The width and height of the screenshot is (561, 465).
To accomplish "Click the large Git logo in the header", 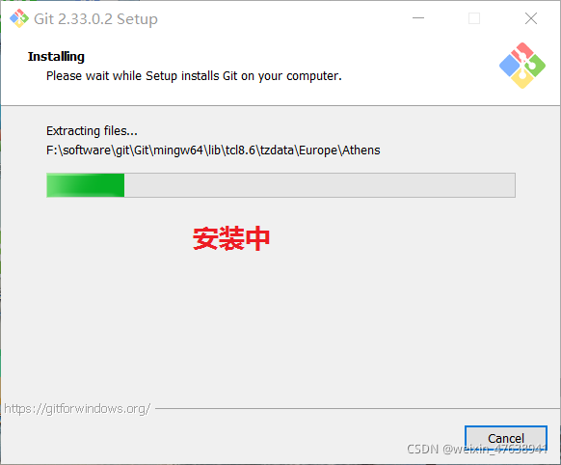I will [x=522, y=66].
